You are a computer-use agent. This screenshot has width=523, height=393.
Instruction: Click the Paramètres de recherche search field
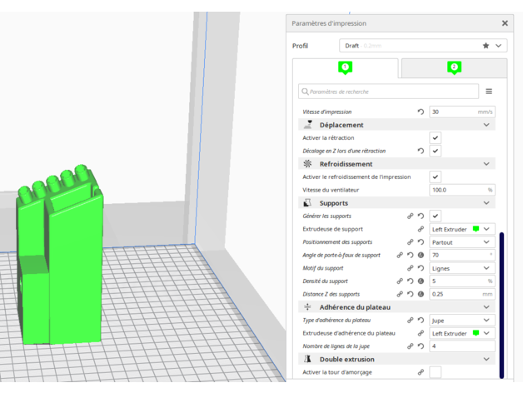click(x=390, y=92)
